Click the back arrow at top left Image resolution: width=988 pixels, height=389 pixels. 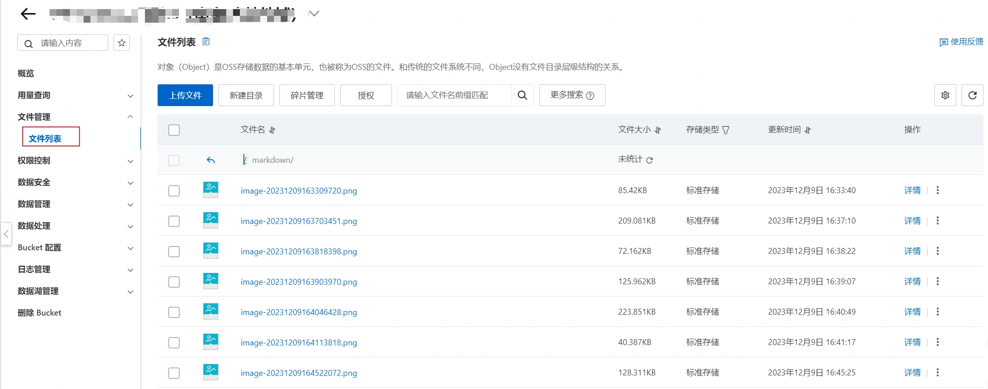(28, 14)
